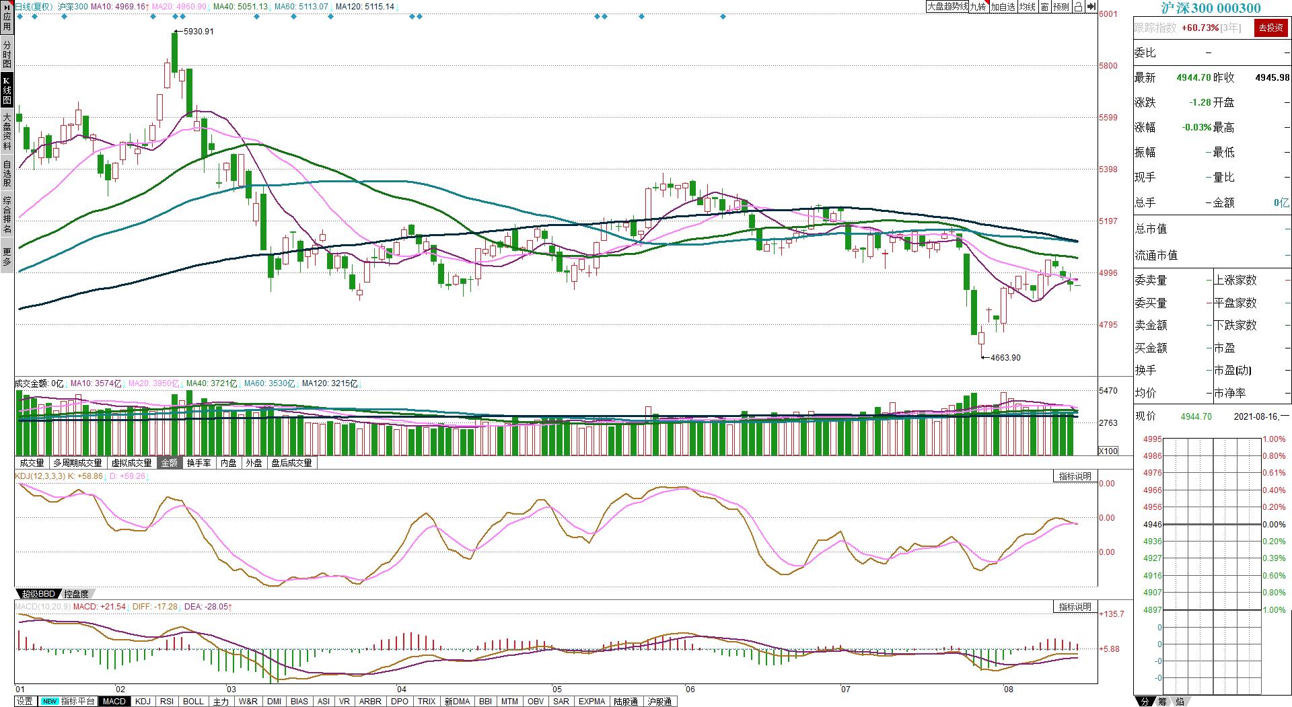Select DMI indicator tab
This screenshot has height=707, width=1292.
(x=274, y=701)
